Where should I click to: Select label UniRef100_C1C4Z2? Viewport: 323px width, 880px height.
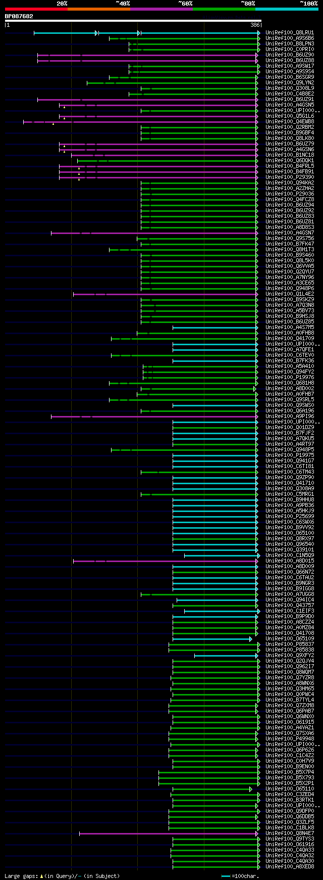(x=290, y=756)
